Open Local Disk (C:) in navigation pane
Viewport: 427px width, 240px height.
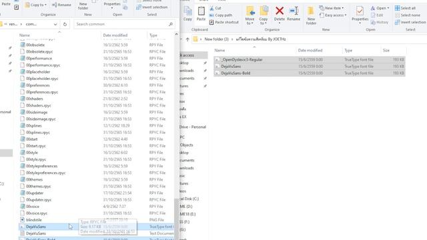(x=189, y=199)
